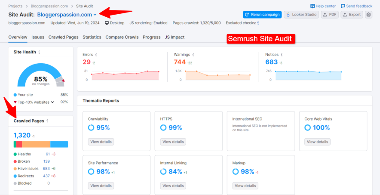
Task: Expand the Top-10% websites dropdown
Action: point(52,102)
